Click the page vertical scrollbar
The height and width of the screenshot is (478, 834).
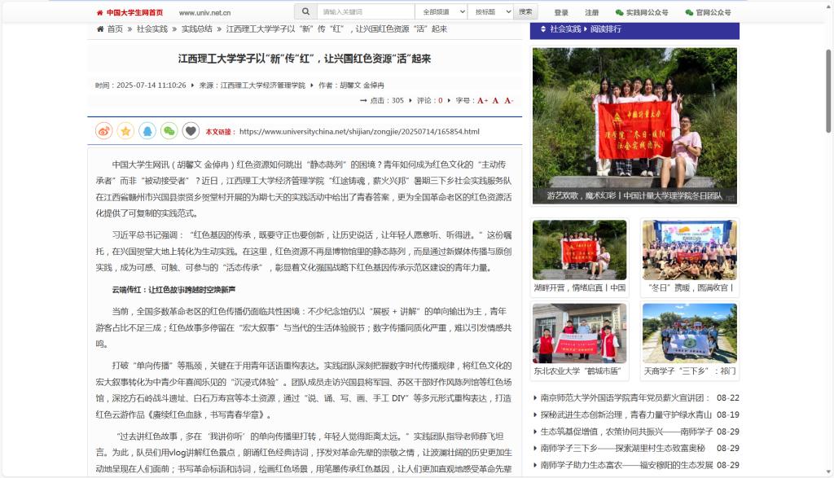828,90
